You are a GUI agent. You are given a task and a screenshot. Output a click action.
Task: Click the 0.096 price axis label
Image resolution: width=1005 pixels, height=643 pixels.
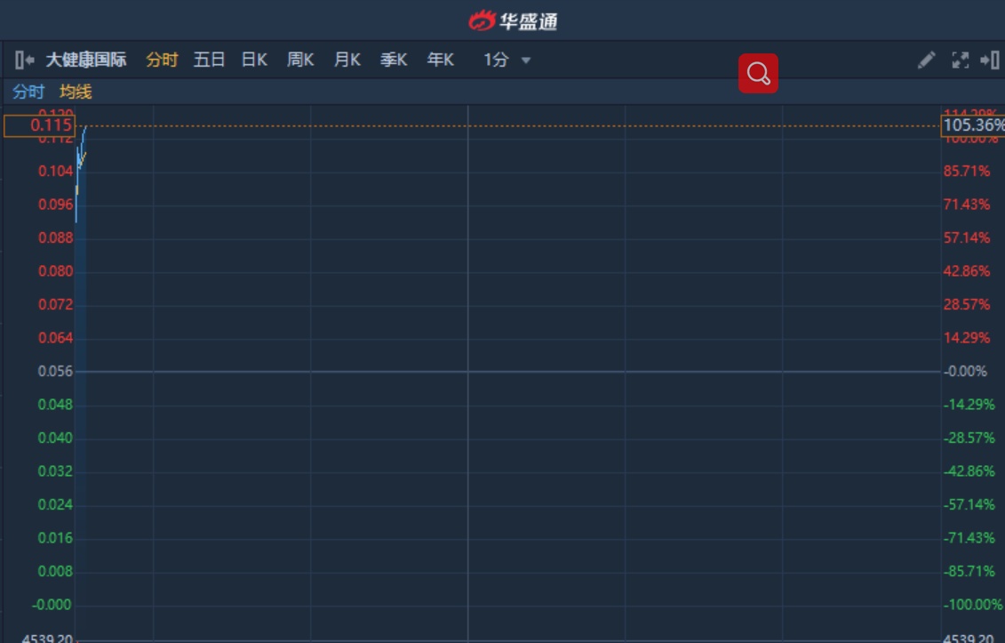(55, 205)
